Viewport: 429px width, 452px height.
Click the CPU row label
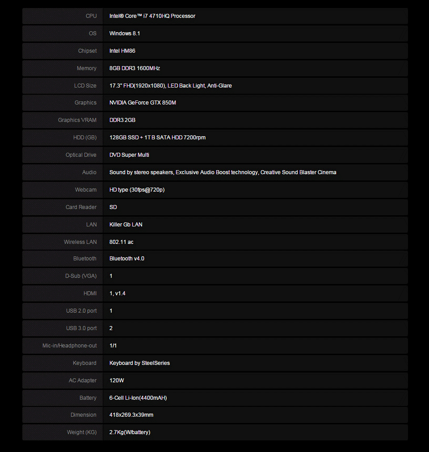click(x=91, y=16)
